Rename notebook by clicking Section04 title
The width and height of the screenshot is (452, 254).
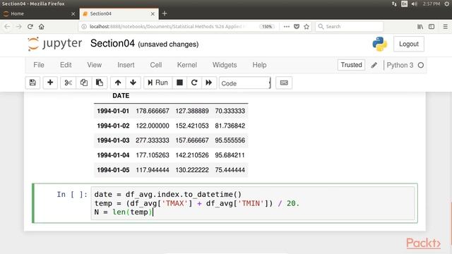(x=112, y=44)
